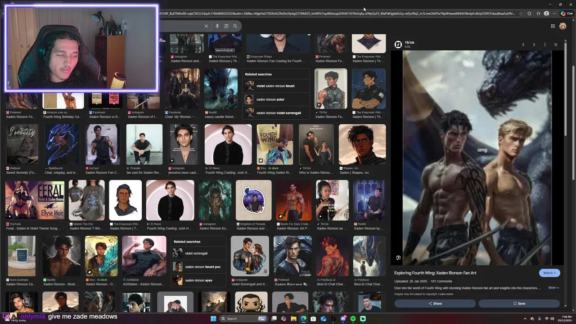Click the Windows taskbar Search box

click(x=243, y=319)
